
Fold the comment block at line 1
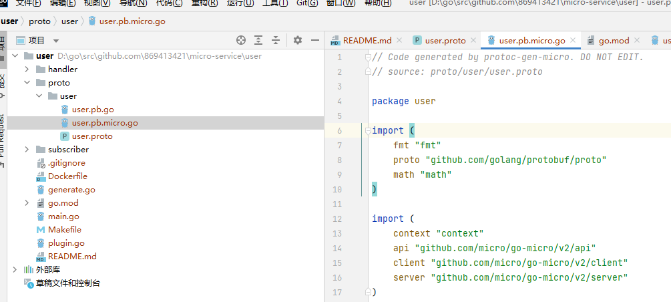tap(367, 57)
